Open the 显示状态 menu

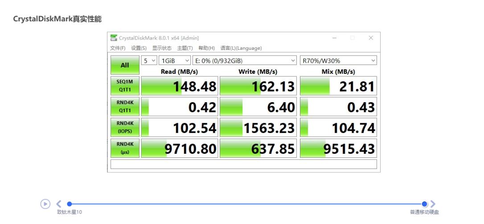[x=162, y=48]
